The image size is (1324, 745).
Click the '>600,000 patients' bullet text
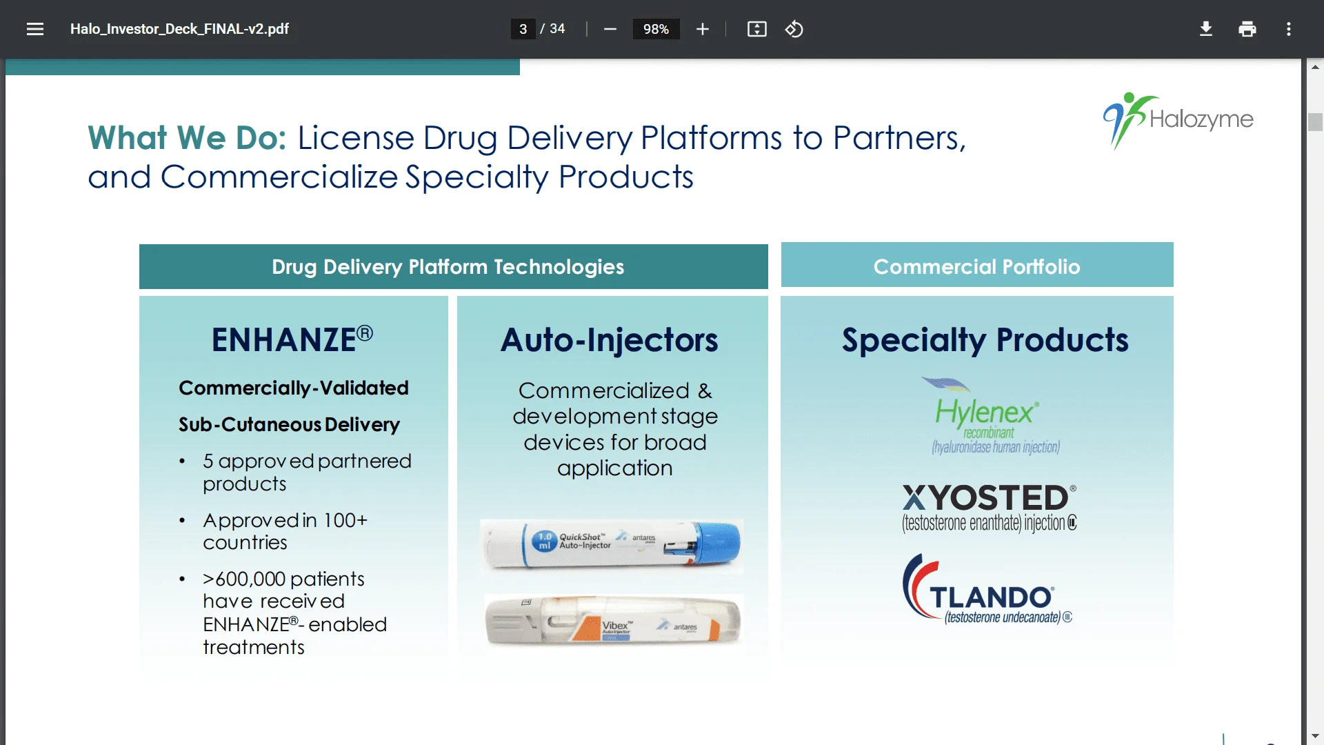point(294,613)
